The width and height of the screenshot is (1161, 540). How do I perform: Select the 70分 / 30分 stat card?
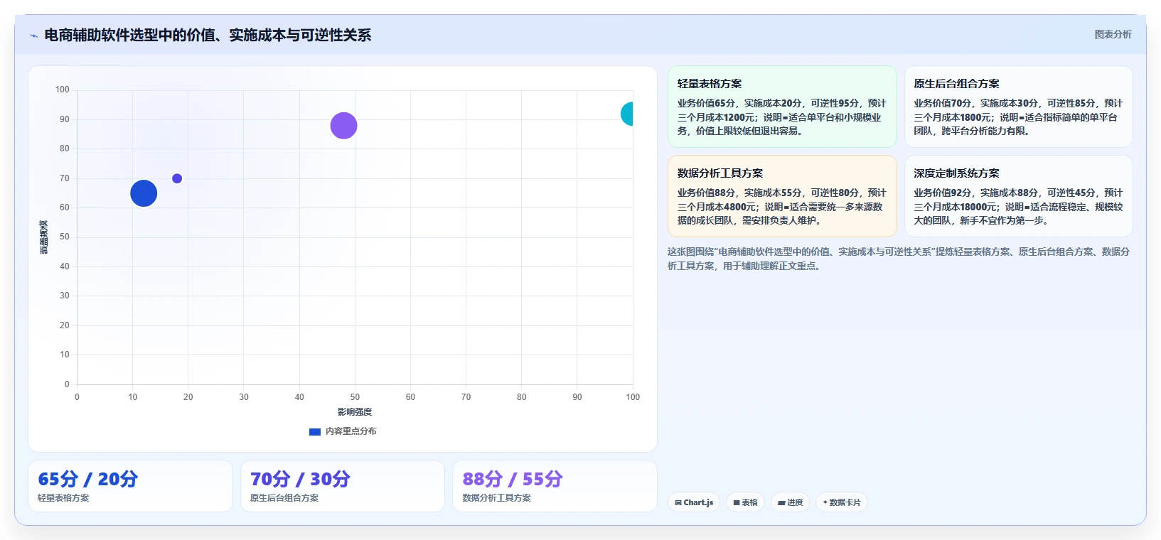click(343, 486)
